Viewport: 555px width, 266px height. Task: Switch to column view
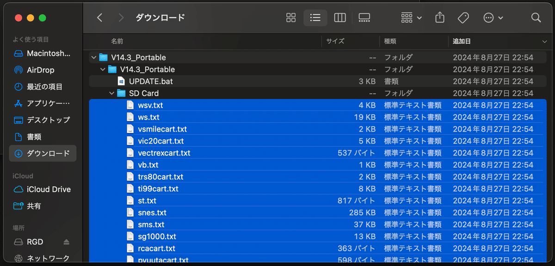[340, 18]
